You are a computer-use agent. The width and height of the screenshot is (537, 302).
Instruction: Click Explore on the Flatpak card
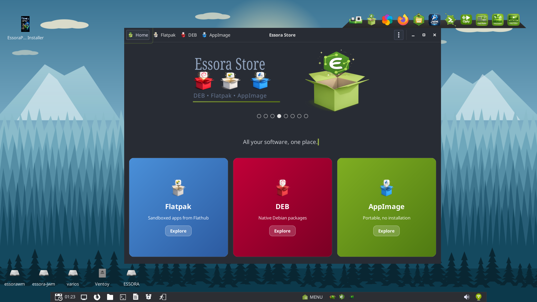(178, 231)
